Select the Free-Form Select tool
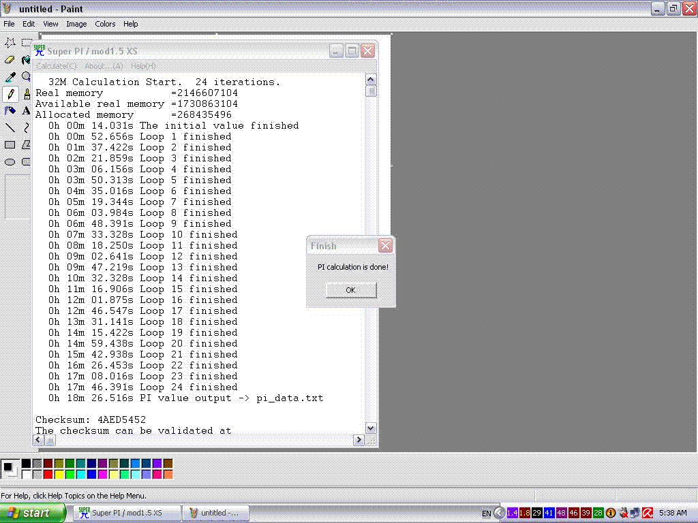 click(10, 42)
